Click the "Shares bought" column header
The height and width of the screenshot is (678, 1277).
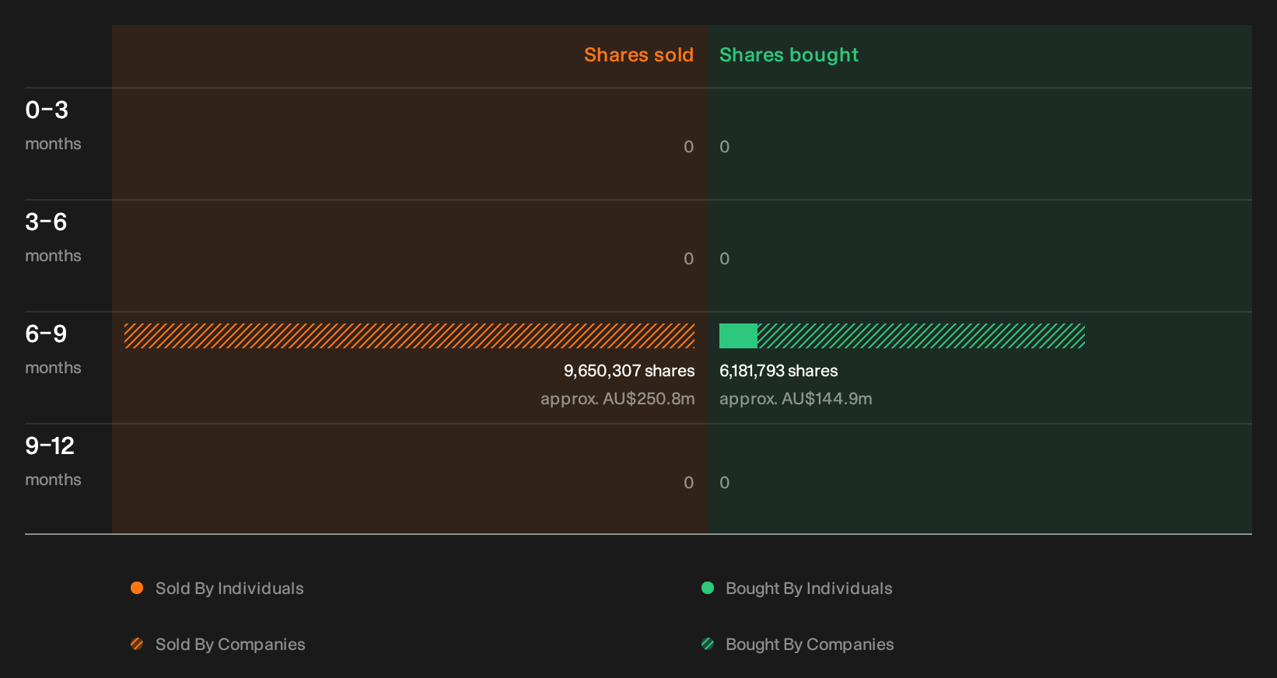pyautogui.click(x=789, y=55)
